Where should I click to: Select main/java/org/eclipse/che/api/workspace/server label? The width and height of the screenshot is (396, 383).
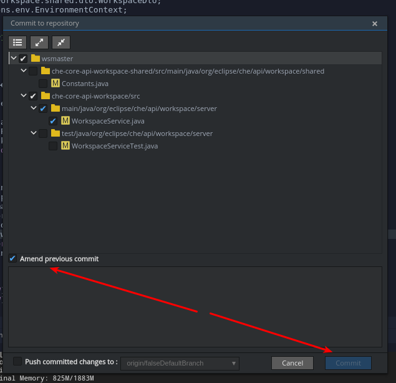139,109
